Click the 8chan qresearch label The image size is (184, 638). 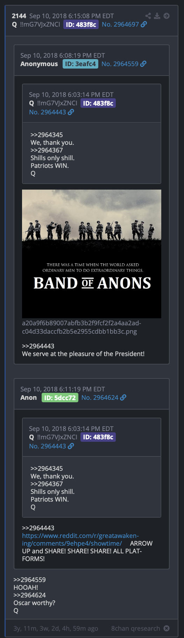pos(136,628)
